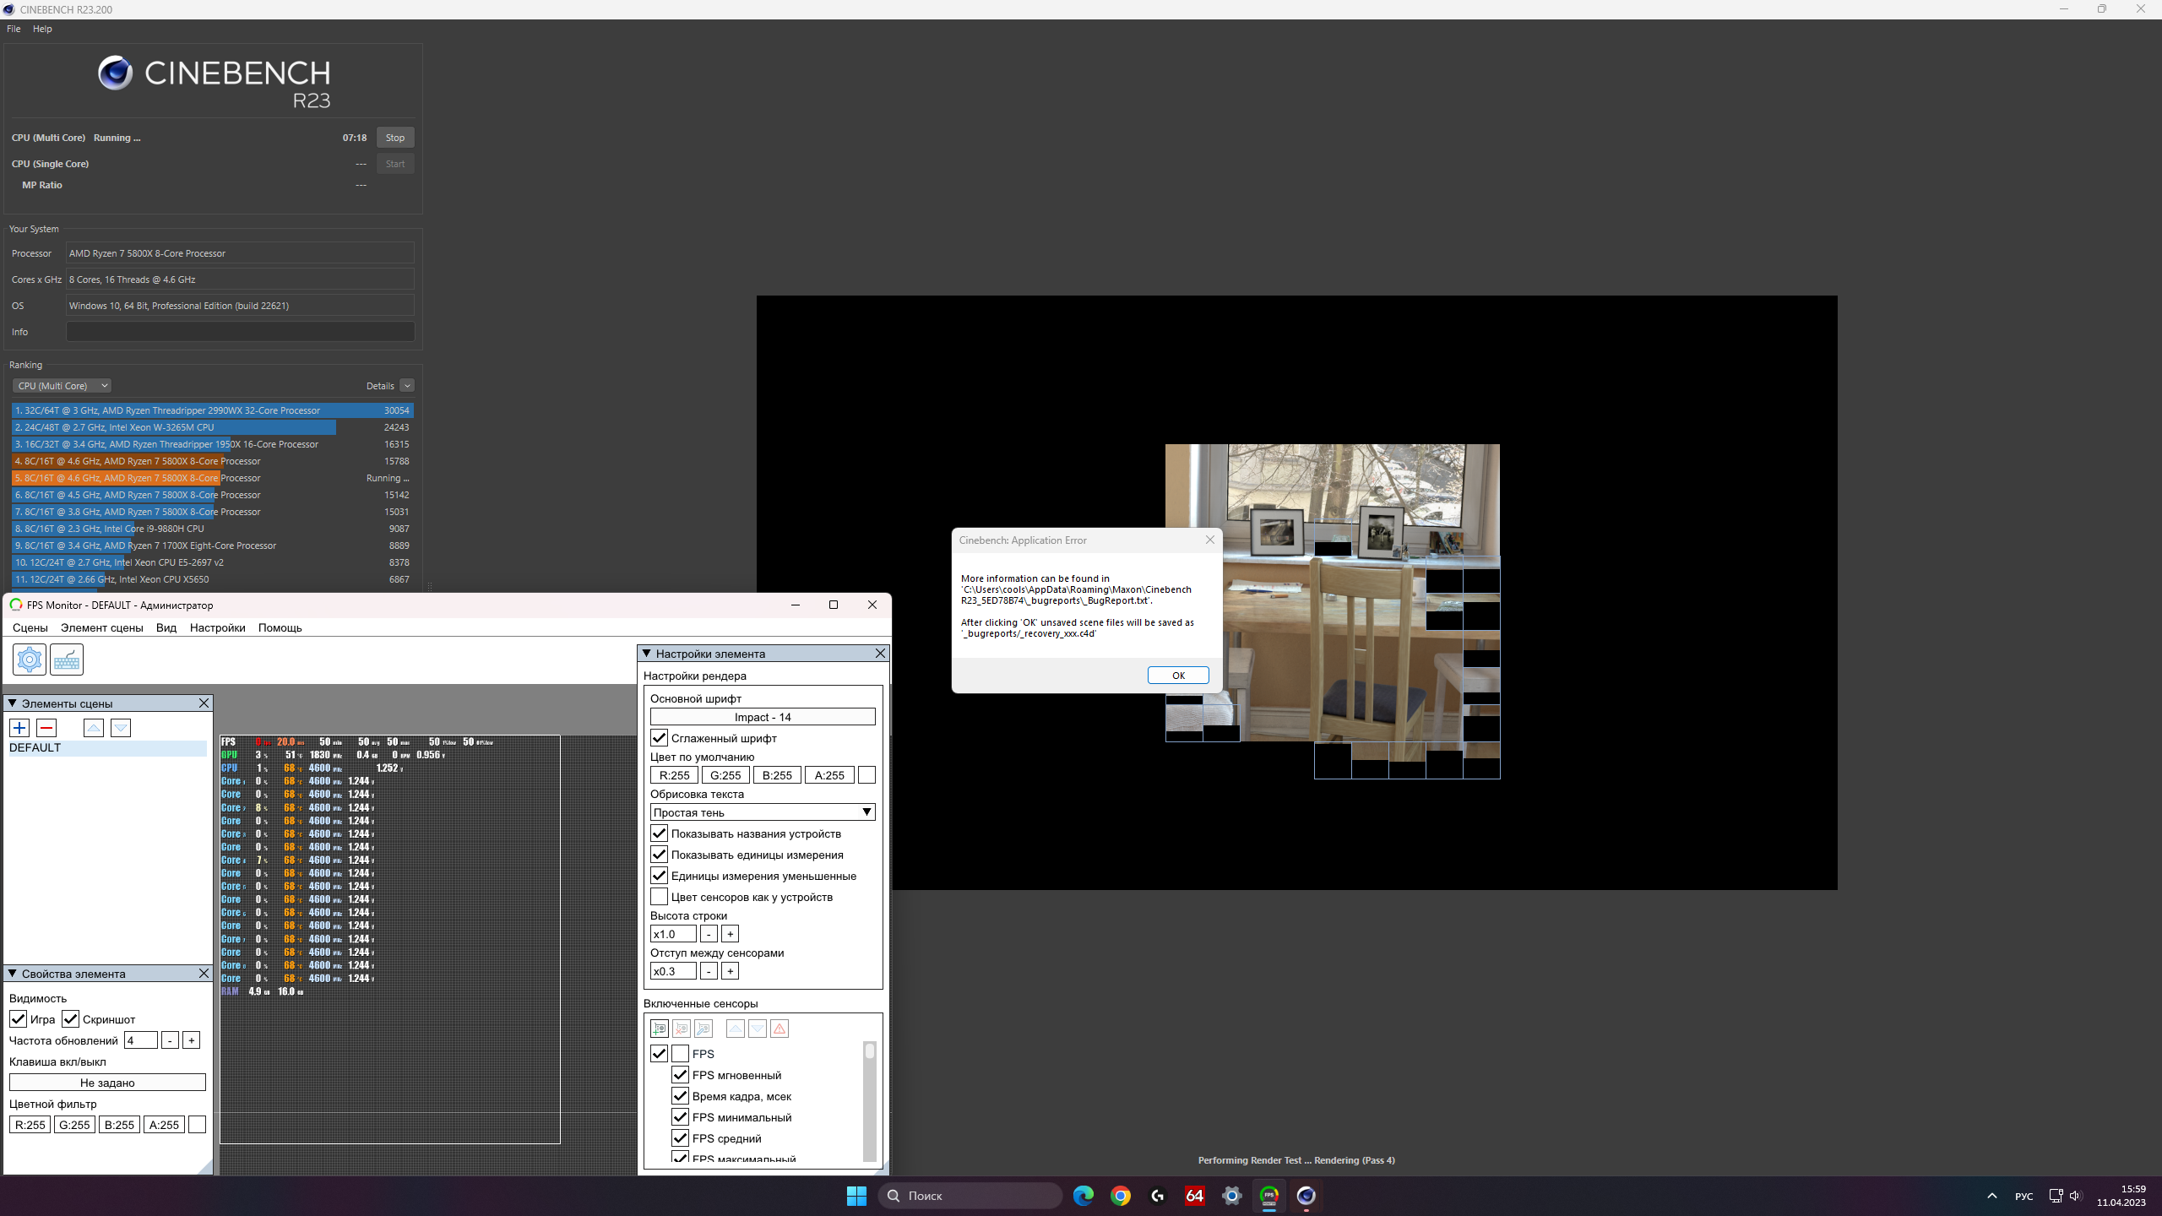
Task: Click the keyboard hotkeys toolbar icon
Action: point(67,660)
